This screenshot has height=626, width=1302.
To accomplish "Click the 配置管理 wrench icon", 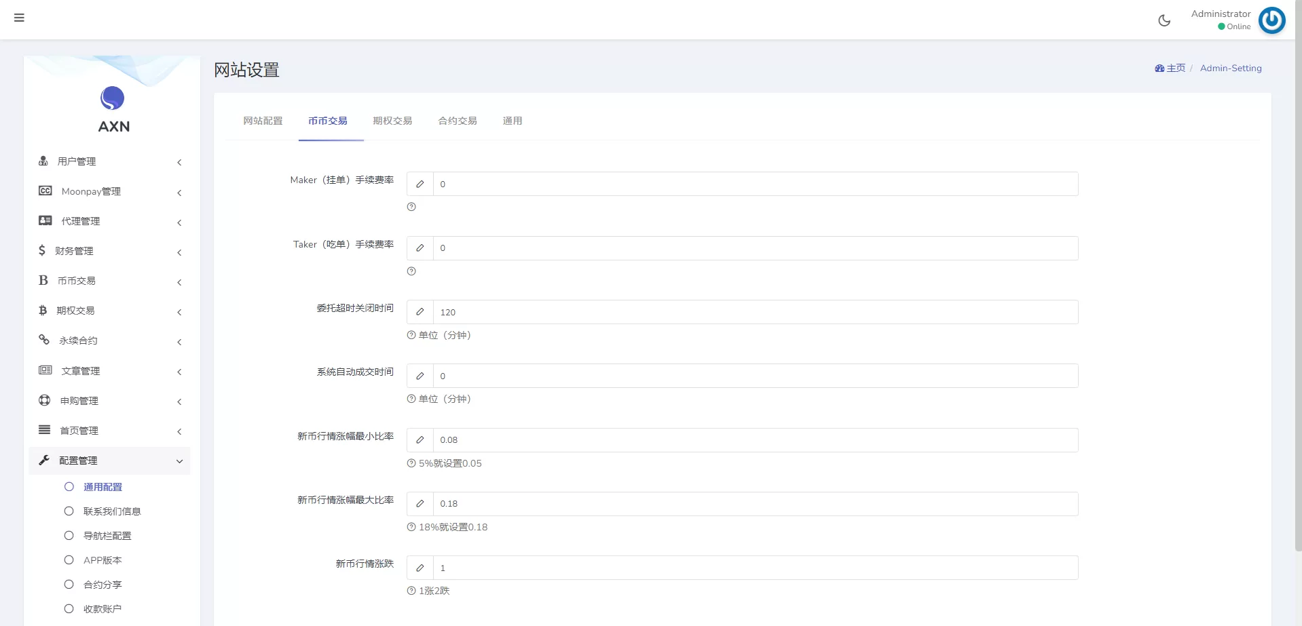I will coord(44,461).
